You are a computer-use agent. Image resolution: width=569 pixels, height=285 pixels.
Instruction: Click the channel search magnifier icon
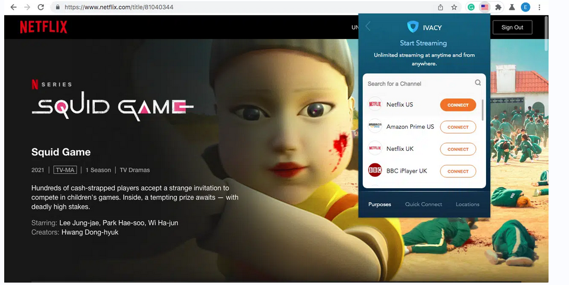click(x=478, y=82)
